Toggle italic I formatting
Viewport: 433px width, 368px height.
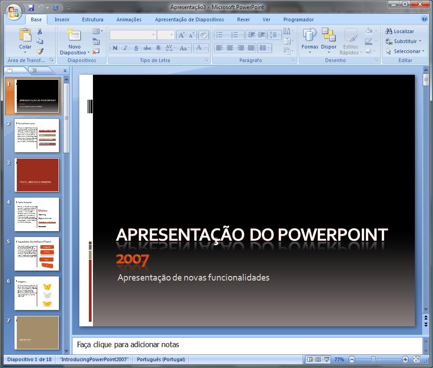(x=126, y=48)
